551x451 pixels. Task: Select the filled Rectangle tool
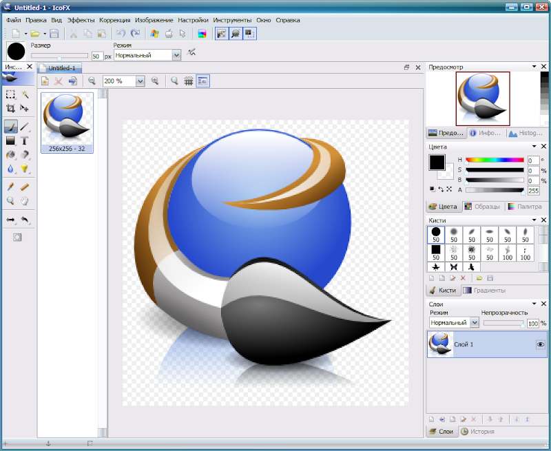pyautogui.click(x=10, y=140)
